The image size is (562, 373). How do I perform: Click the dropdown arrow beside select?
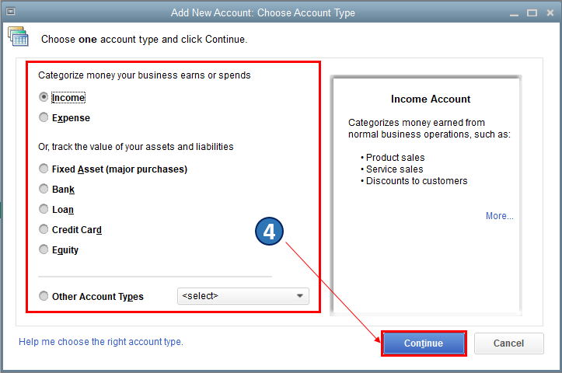300,296
